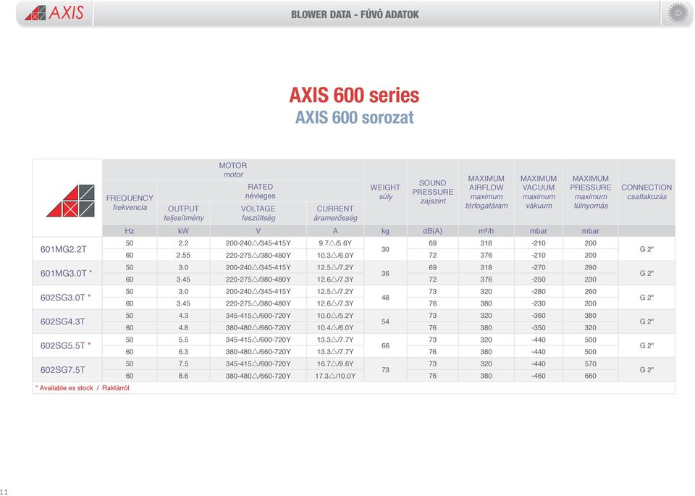Click the VOLTAGE feszültség column header

click(x=258, y=213)
